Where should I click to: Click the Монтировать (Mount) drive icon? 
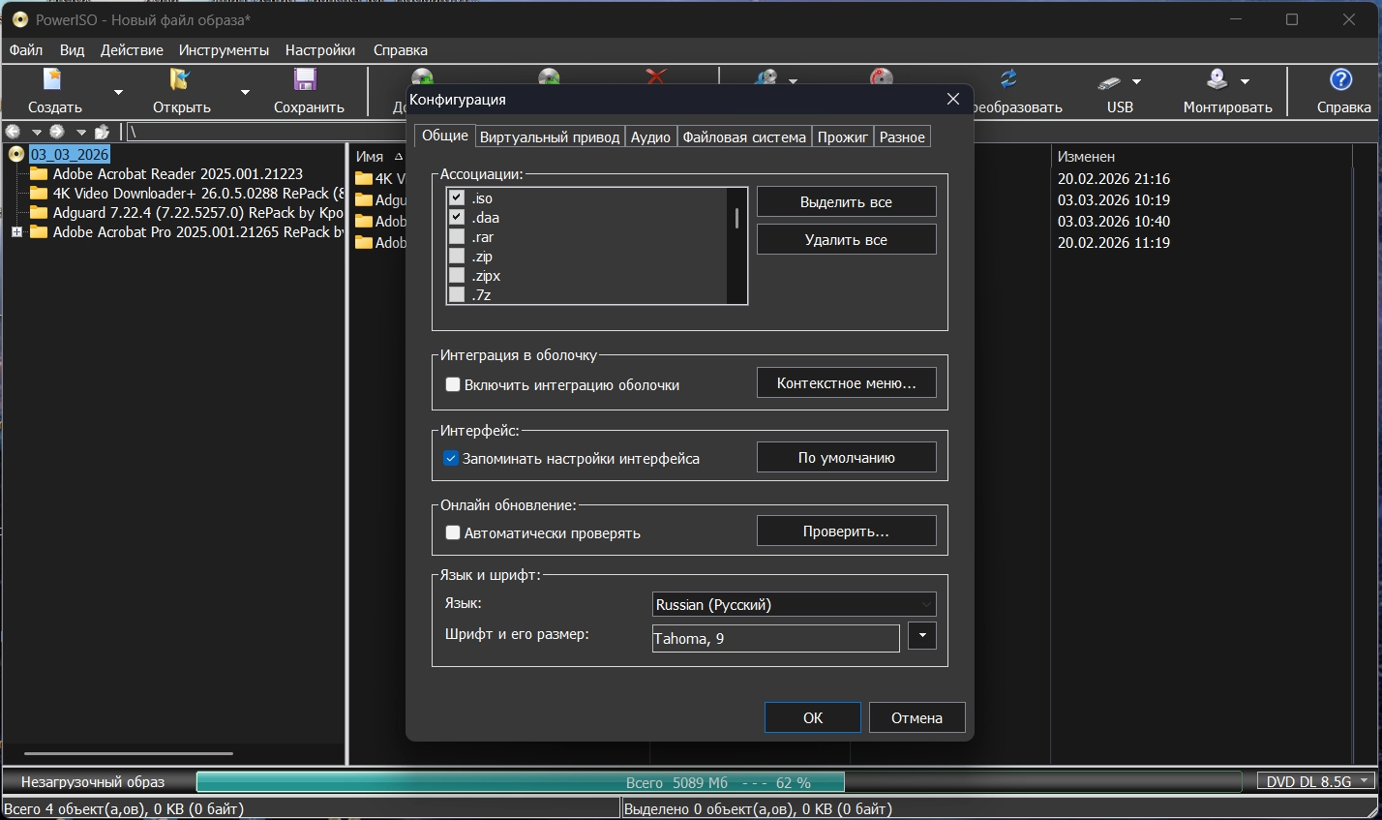(x=1217, y=80)
